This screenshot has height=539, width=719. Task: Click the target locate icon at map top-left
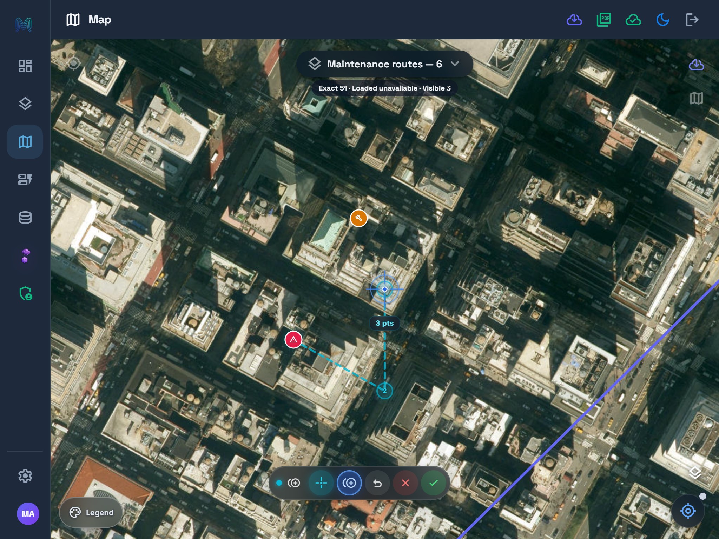pos(74,64)
